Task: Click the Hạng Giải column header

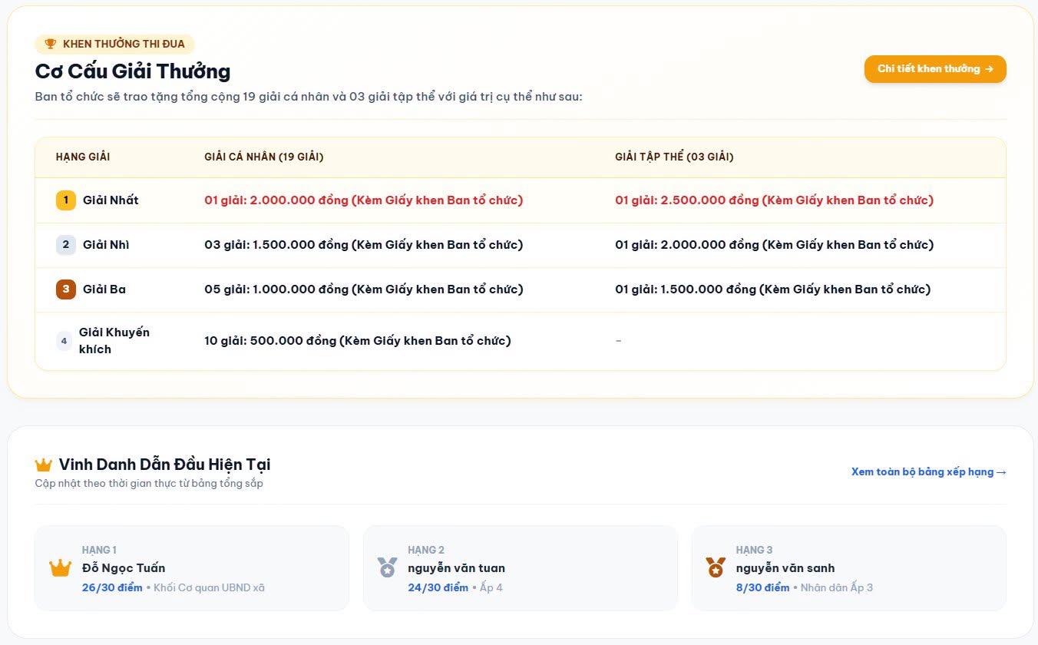Action: click(83, 157)
